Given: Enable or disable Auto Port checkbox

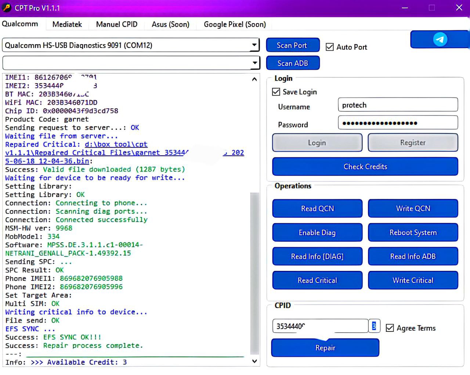Looking at the screenshot, I should (x=330, y=47).
